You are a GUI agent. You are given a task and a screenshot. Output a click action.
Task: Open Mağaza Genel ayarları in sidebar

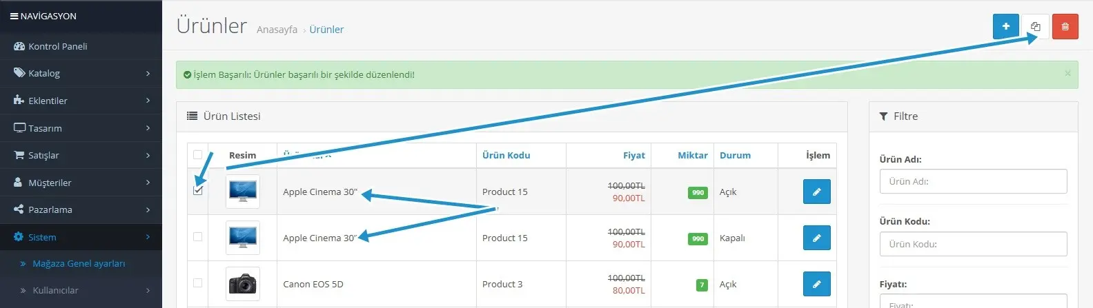[79, 263]
